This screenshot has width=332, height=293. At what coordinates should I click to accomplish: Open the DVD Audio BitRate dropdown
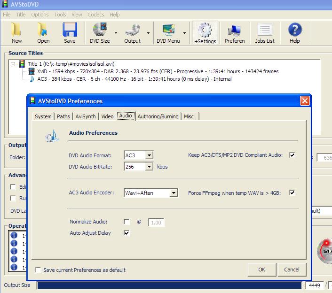(149, 167)
